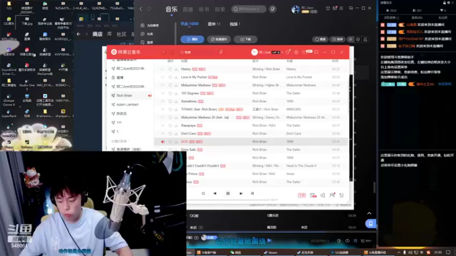
Task: Open skin shirt icon in NetEase title bar
Action: [x=288, y=52]
